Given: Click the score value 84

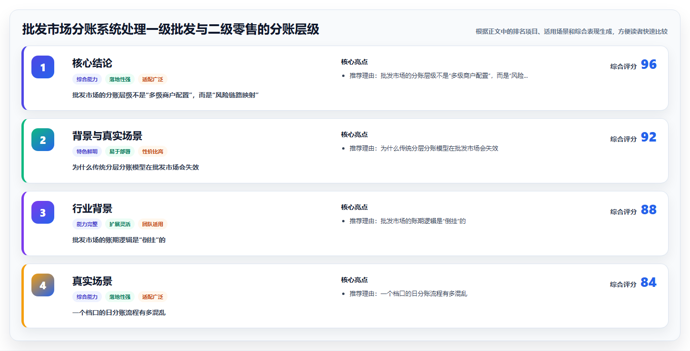Looking at the screenshot, I should [649, 283].
